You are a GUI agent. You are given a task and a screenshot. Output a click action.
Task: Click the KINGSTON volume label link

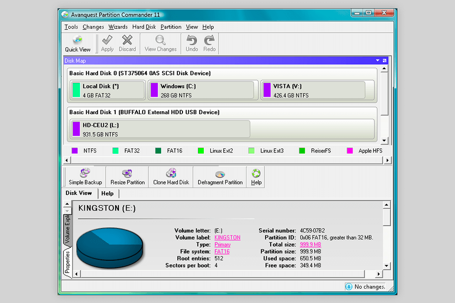[227, 238]
